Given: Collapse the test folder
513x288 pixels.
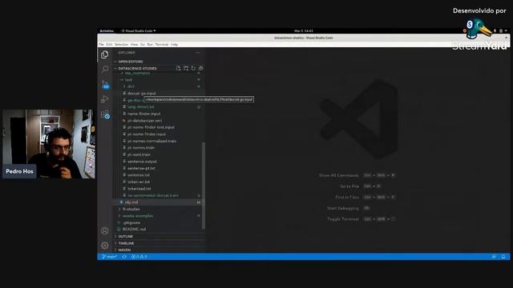Looking at the screenshot, I should (x=157, y=80).
